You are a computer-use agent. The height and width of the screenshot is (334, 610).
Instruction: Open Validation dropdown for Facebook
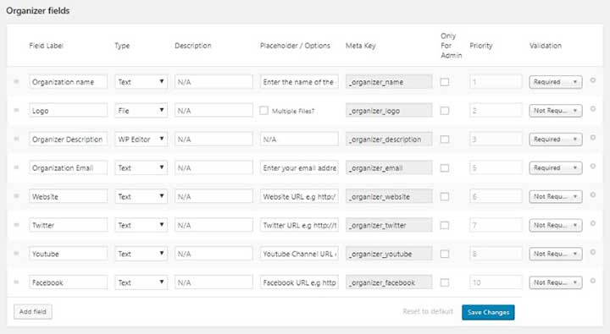coord(556,282)
